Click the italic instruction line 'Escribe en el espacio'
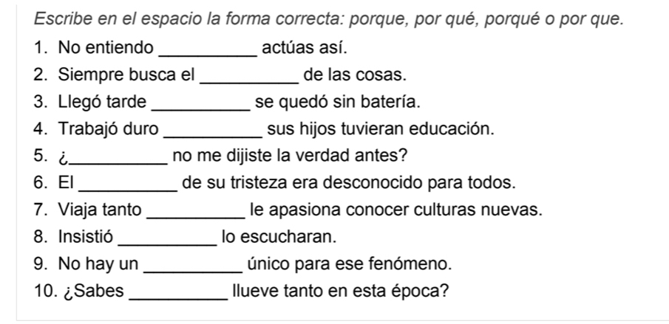 [328, 18]
